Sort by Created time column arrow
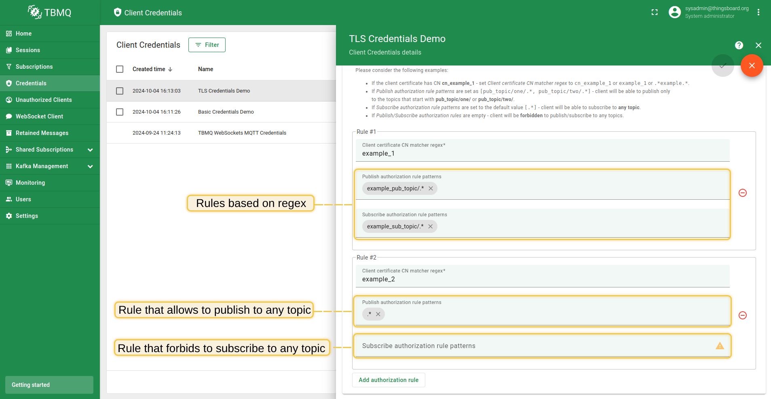Screen dimensions: 771x399 point(170,70)
